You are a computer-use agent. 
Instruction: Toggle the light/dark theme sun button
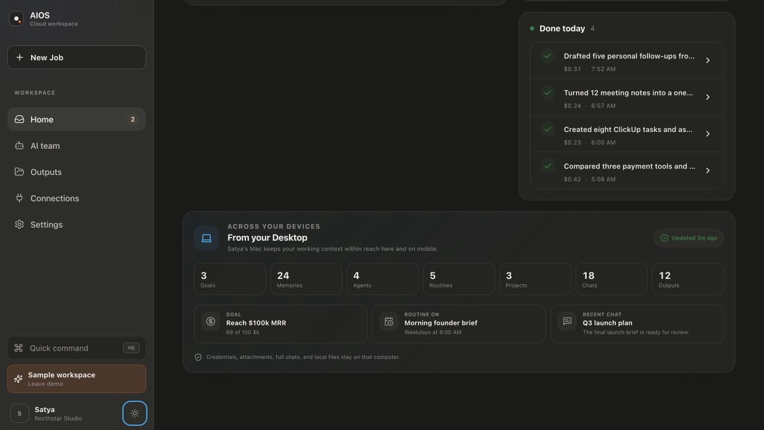[x=135, y=413]
